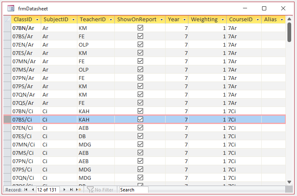The image size is (297, 196).
Task: Click the No Filter indicator
Action: tap(100, 190)
